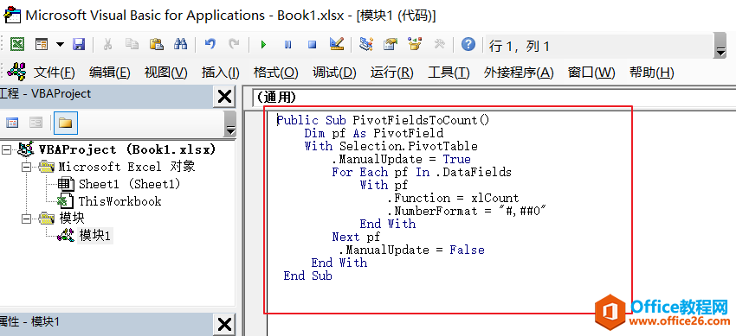Screen dimensions: 736x336
Task: Close the 属性 - 模块1 panel
Action: point(224,324)
